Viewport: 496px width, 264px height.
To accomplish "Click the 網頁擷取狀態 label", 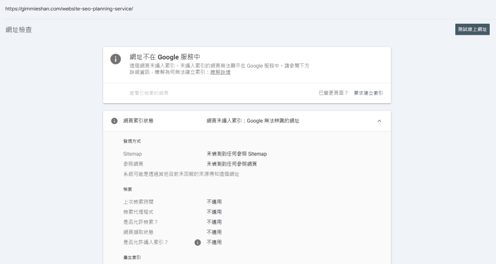I will 138,232.
